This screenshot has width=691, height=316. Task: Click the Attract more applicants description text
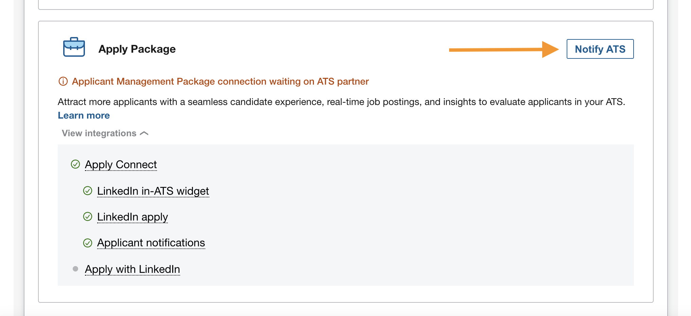tap(341, 102)
